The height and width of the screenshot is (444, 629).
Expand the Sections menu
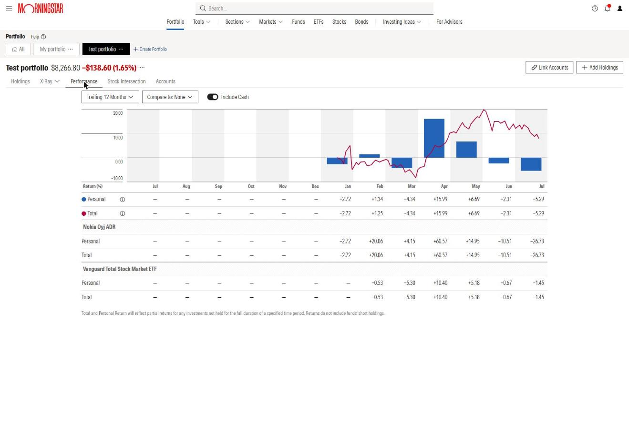(x=237, y=22)
